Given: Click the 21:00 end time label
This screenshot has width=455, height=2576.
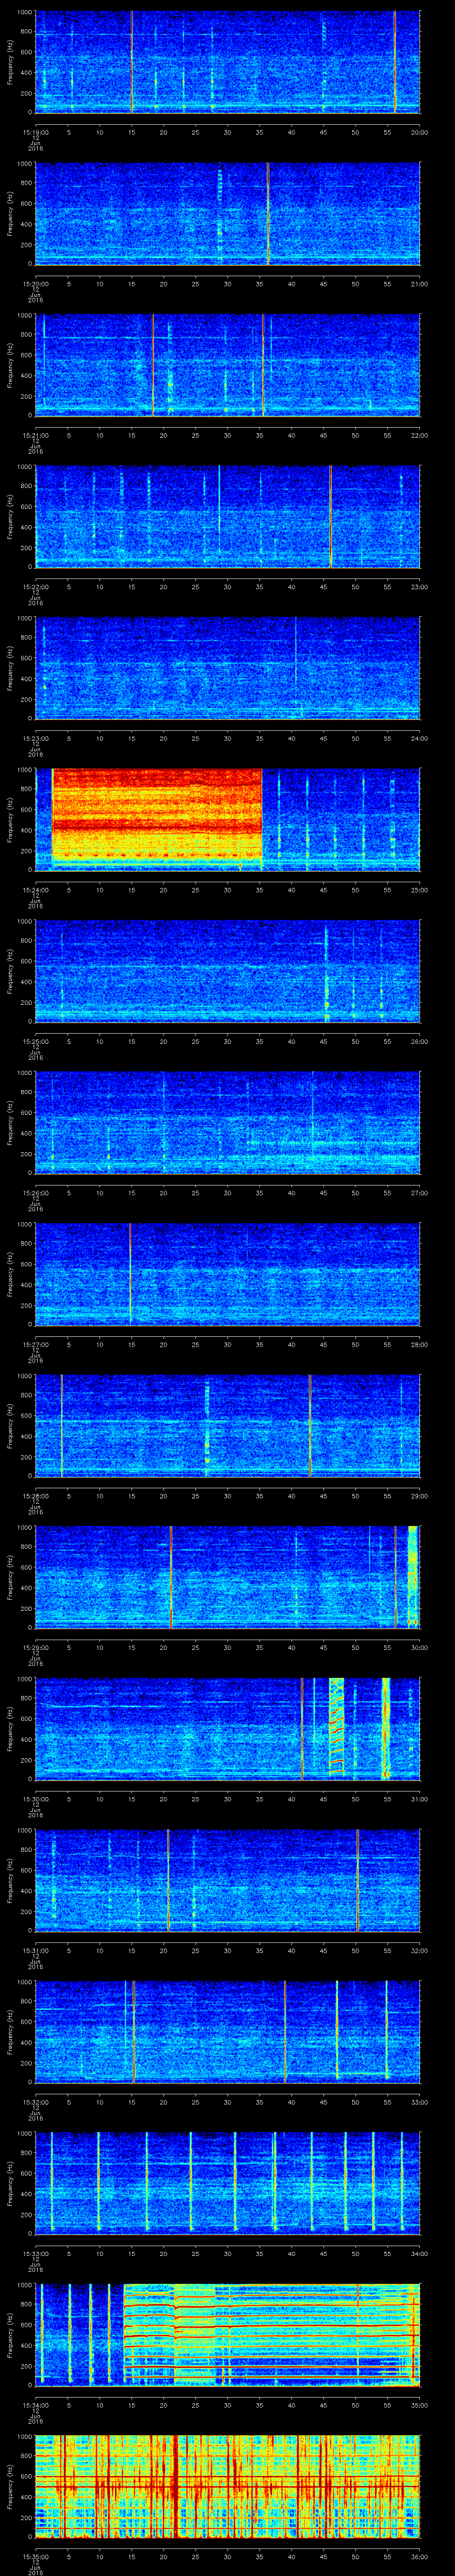Looking at the screenshot, I should (419, 284).
